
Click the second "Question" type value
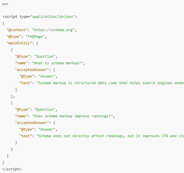tap(45, 109)
